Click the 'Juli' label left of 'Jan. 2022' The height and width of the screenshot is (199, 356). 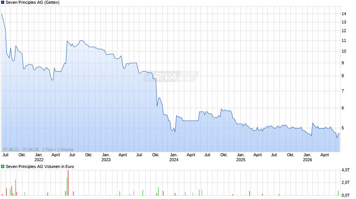5,155
